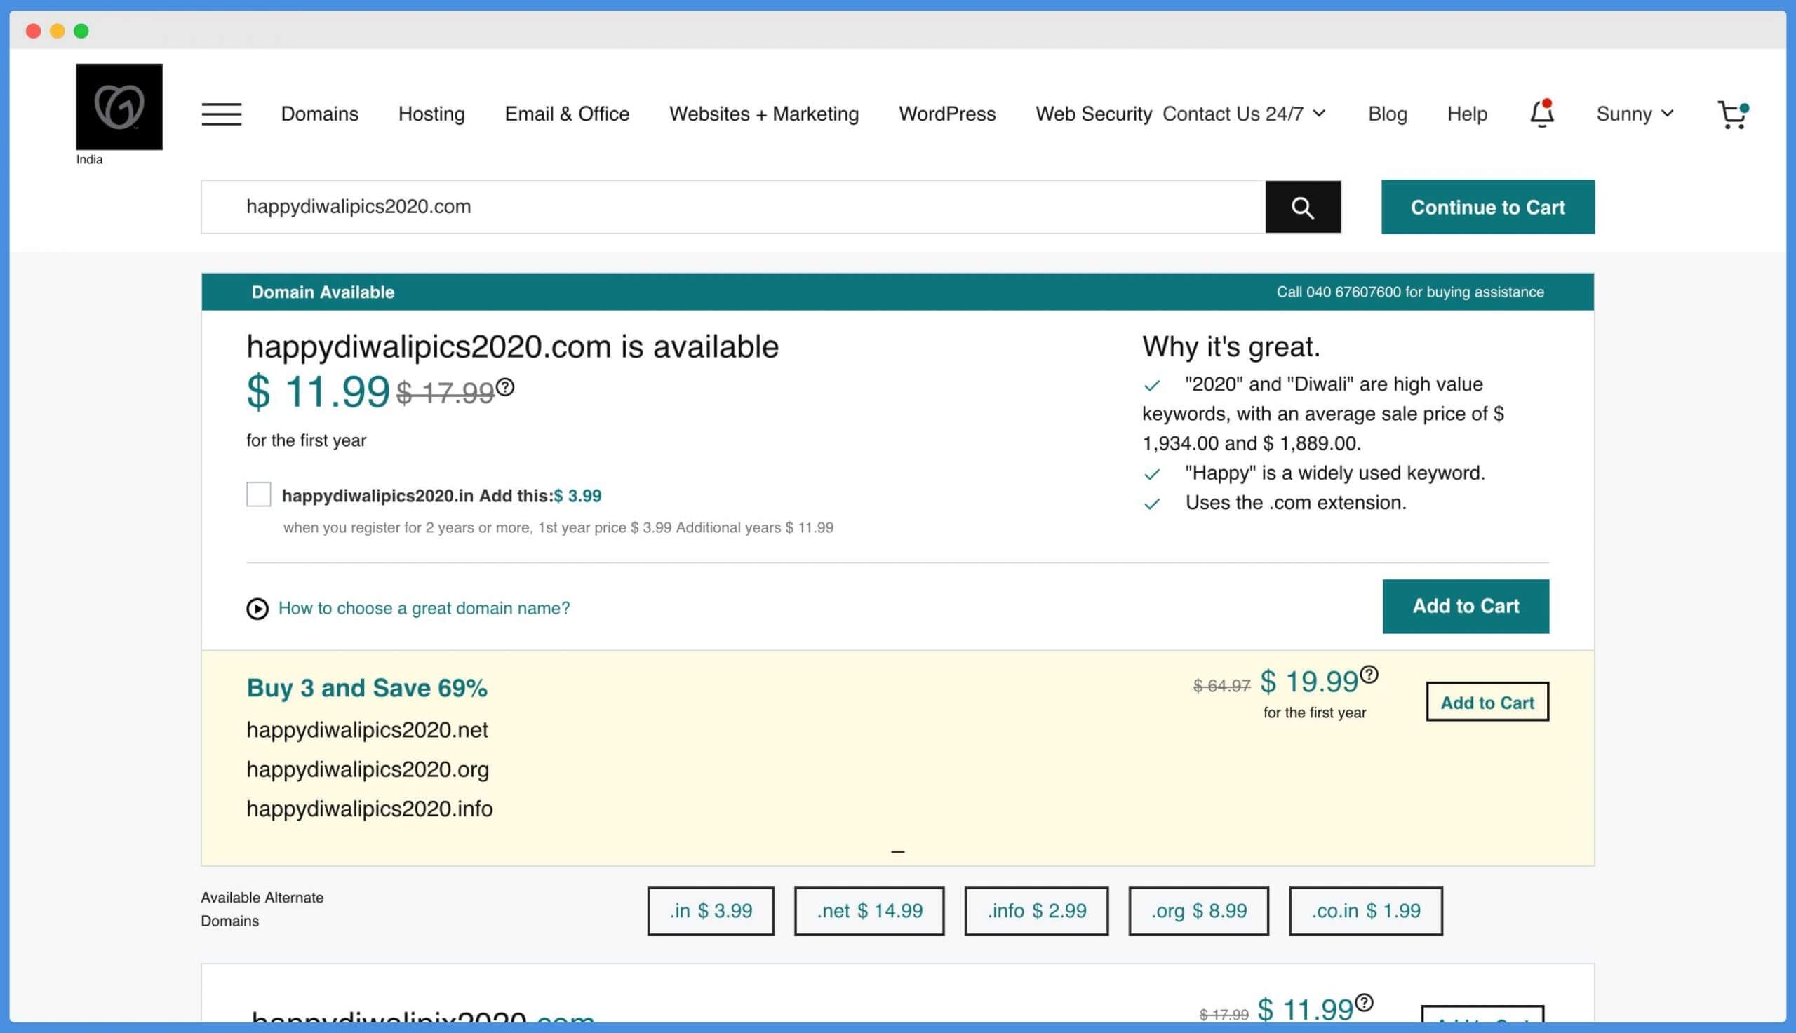This screenshot has width=1796, height=1033.
Task: Check the happydiwalipics2020.in add-on checkbox
Action: tap(258, 494)
